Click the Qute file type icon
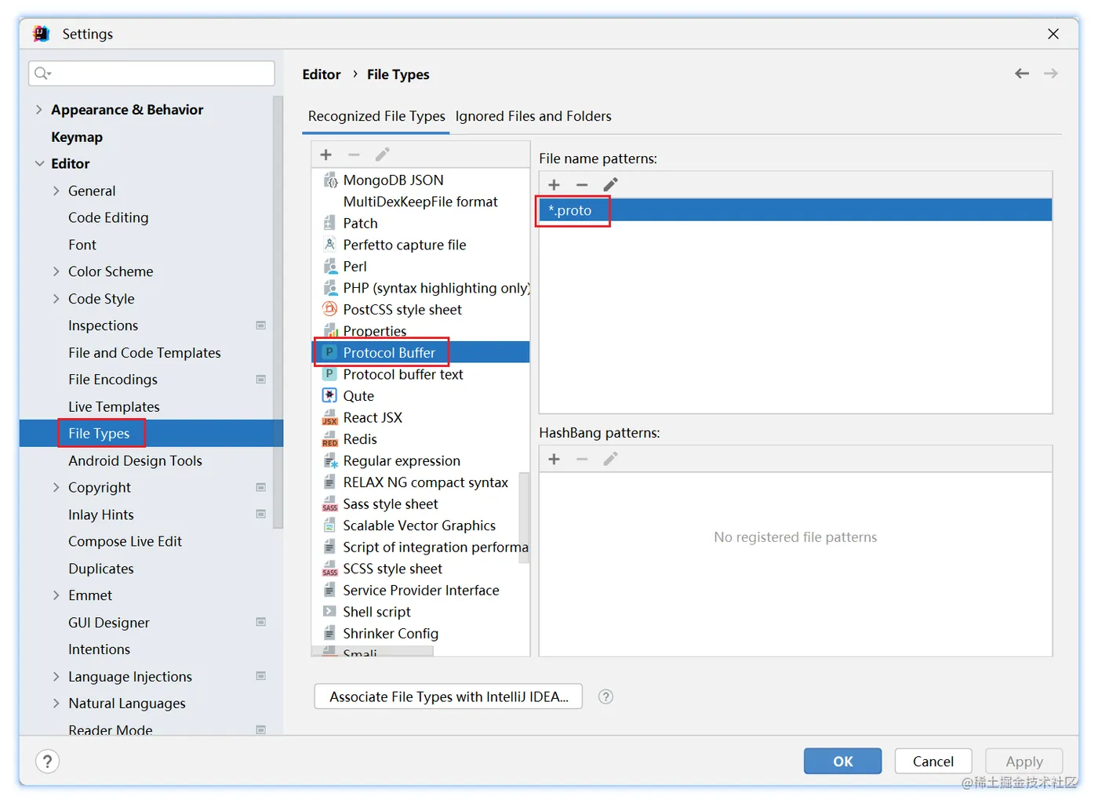 point(330,396)
